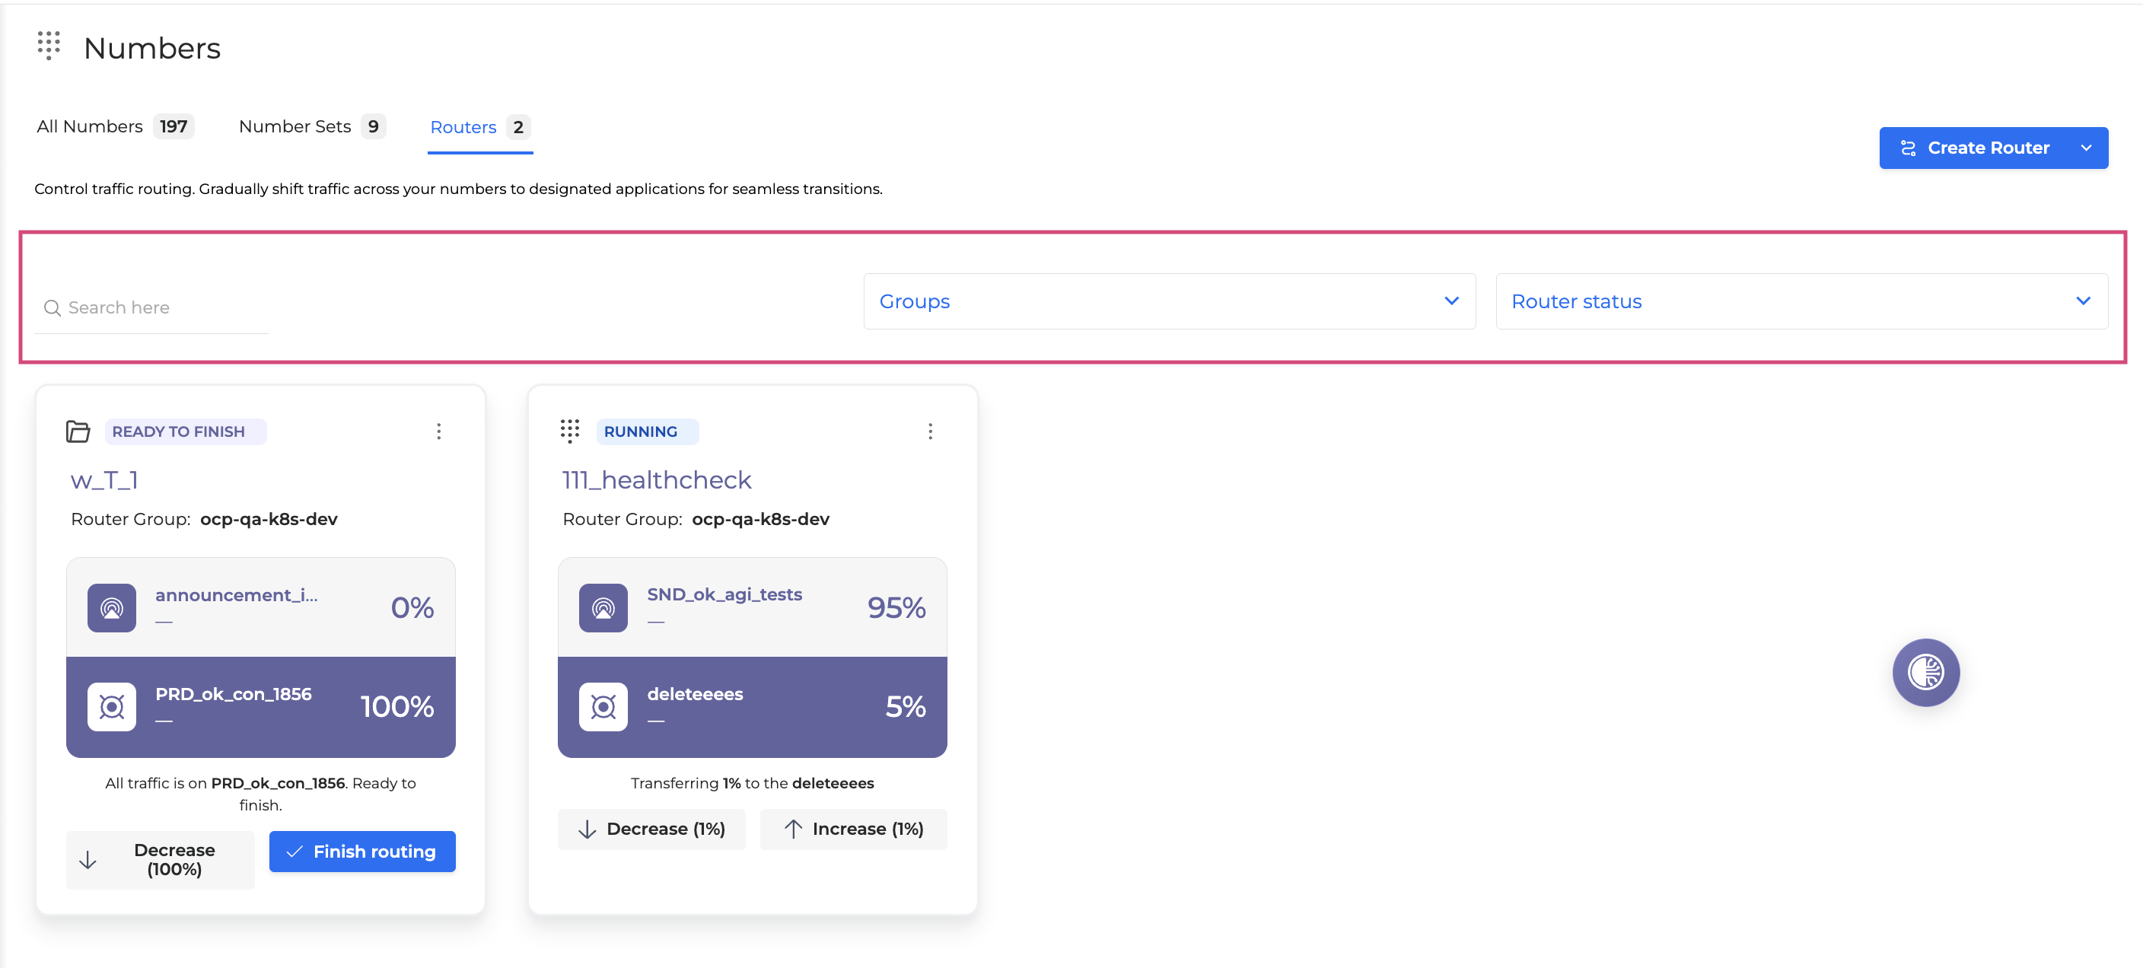Image resolution: width=2143 pixels, height=968 pixels.
Task: Click the folder icon on w_T_1 card
Action: pos(78,431)
